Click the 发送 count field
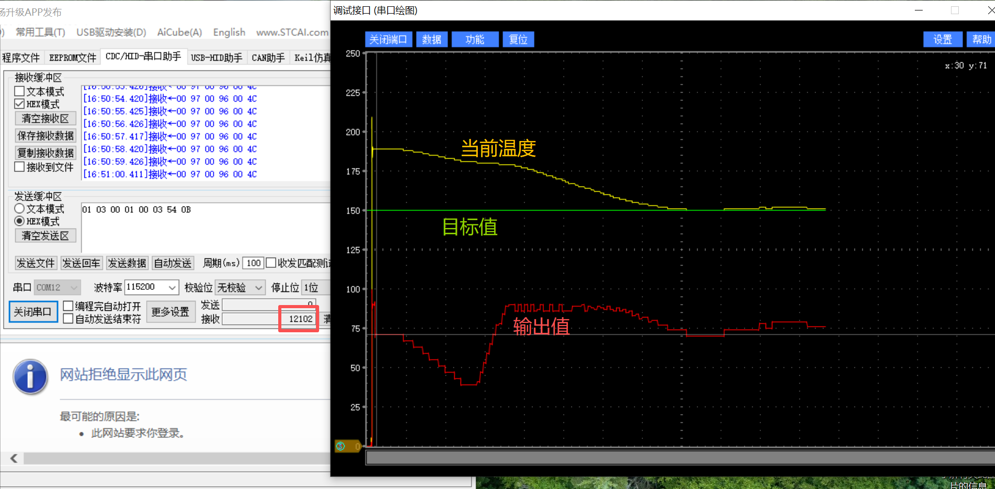 269,305
